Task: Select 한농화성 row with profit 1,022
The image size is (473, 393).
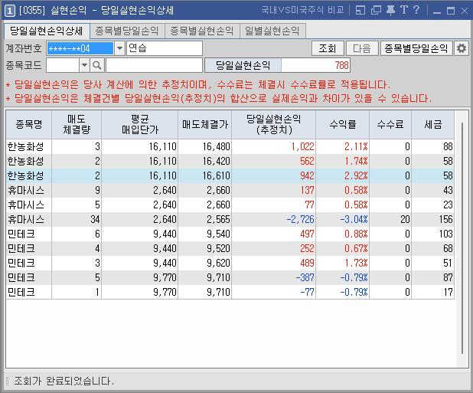Action: 230,146
